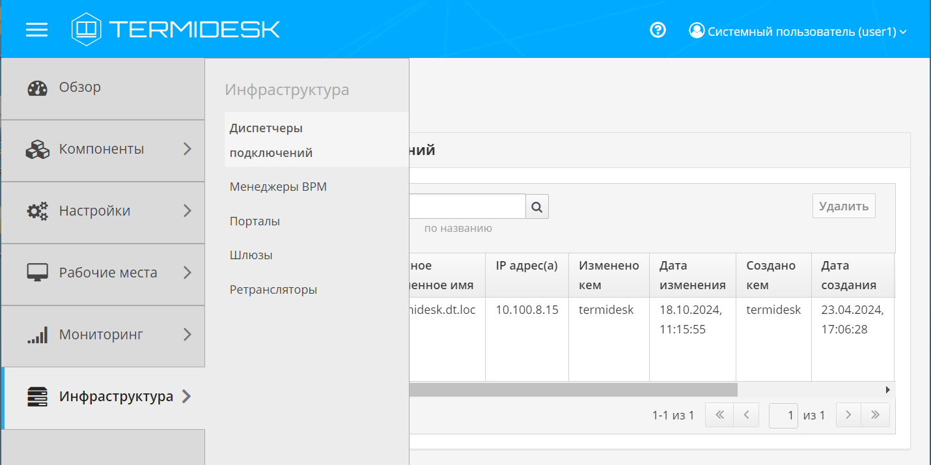Click the Termidesk logo icon
This screenshot has height=465, width=931.
click(x=87, y=29)
